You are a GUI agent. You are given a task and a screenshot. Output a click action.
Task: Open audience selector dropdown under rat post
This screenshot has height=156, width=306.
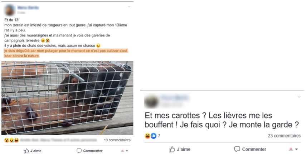(124, 151)
